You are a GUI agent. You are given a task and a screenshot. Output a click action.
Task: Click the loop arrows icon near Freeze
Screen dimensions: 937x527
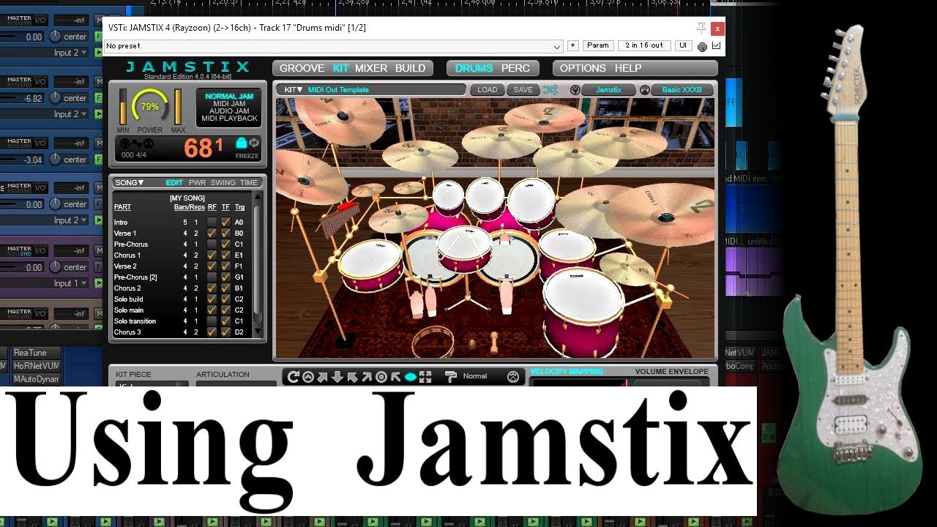pyautogui.click(x=254, y=143)
